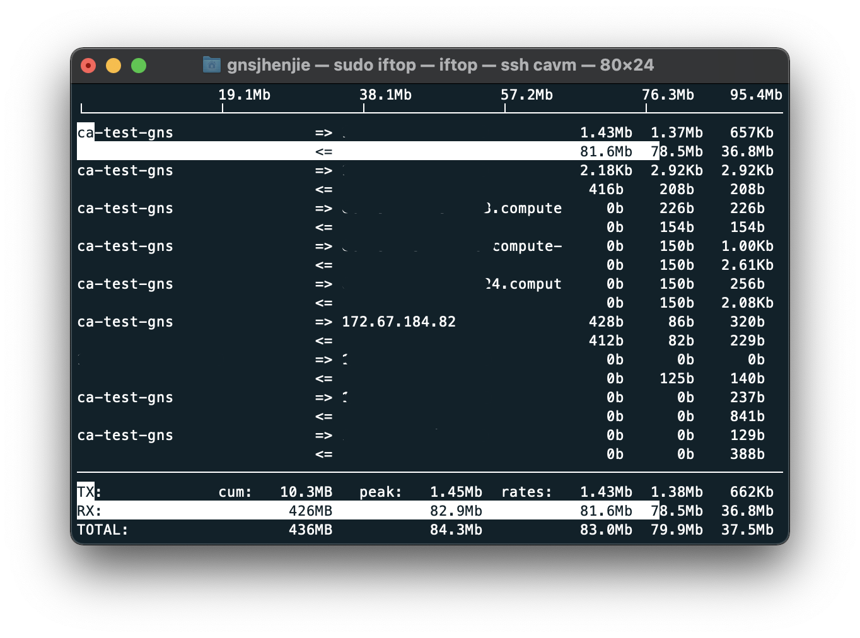Viewport: 860px width, 638px height.
Task: Click the IP address 172.67.184.82
Action: pyautogui.click(x=398, y=322)
